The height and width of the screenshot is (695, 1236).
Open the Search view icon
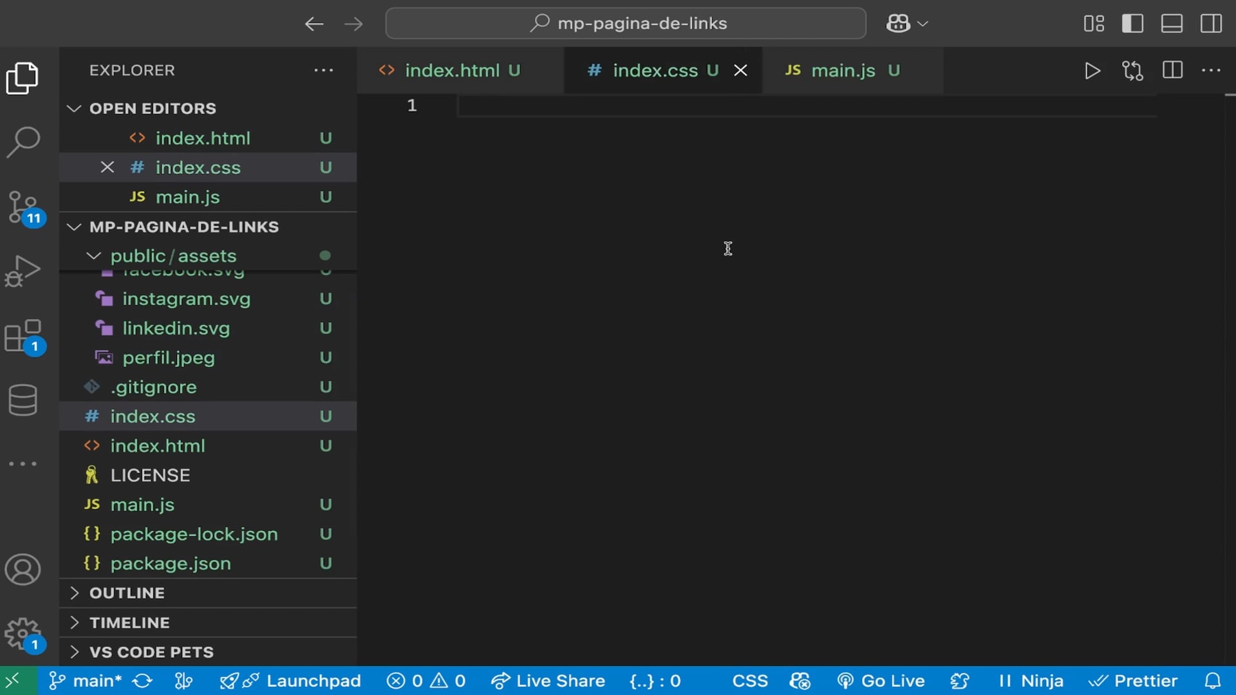[x=23, y=142]
